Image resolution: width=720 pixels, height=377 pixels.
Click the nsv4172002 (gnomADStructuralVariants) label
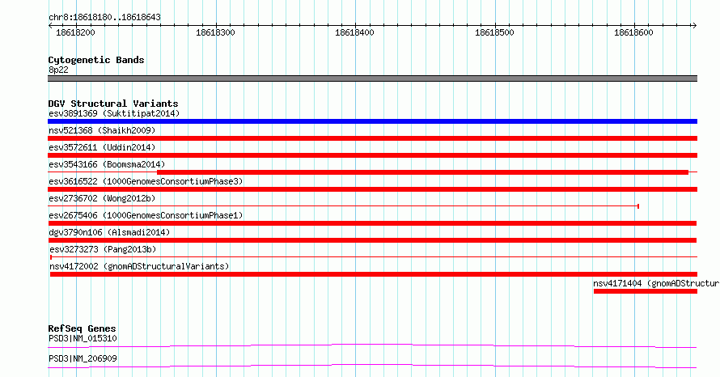tap(139, 266)
